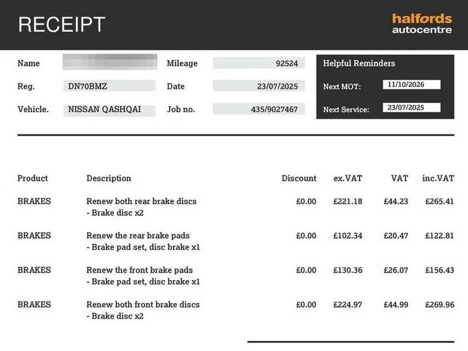This screenshot has width=468, height=351.
Task: Click the Helpful Reminders heading
Action: click(359, 64)
